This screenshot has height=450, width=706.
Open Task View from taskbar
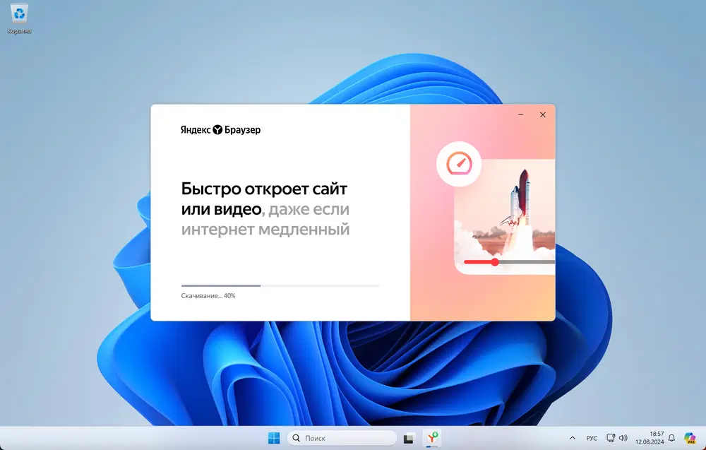click(x=409, y=438)
